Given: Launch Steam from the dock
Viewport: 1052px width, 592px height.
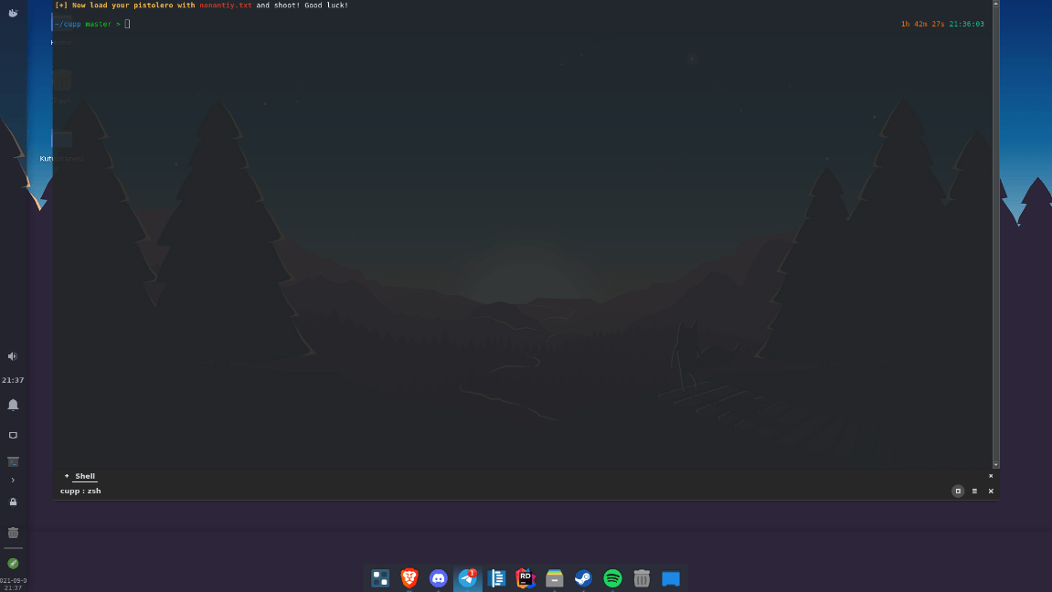Looking at the screenshot, I should coord(583,578).
